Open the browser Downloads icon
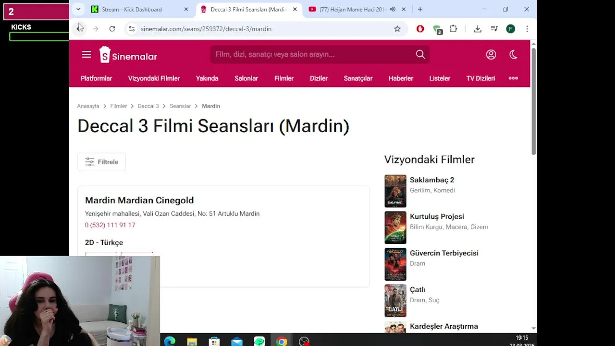Screen dimensions: 615x346 478,29
